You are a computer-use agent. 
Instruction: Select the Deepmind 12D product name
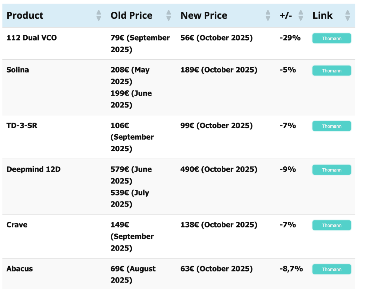34,169
